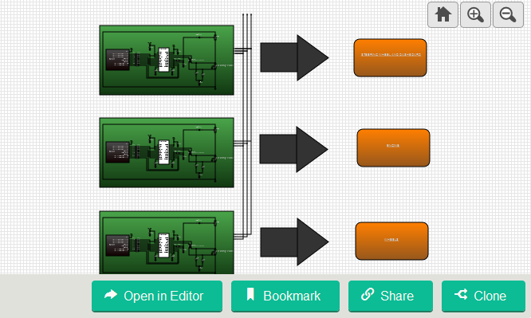531x318 pixels.
Task: Click the Share button
Action: (391, 296)
